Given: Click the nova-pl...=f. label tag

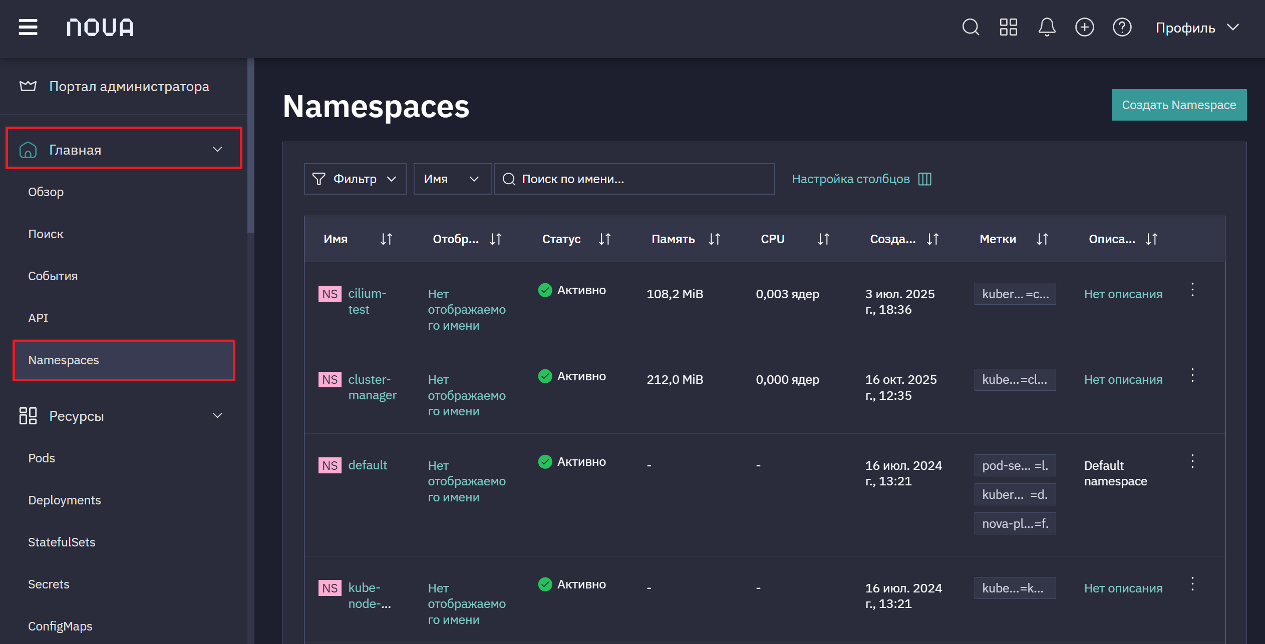Looking at the screenshot, I should click(1015, 523).
